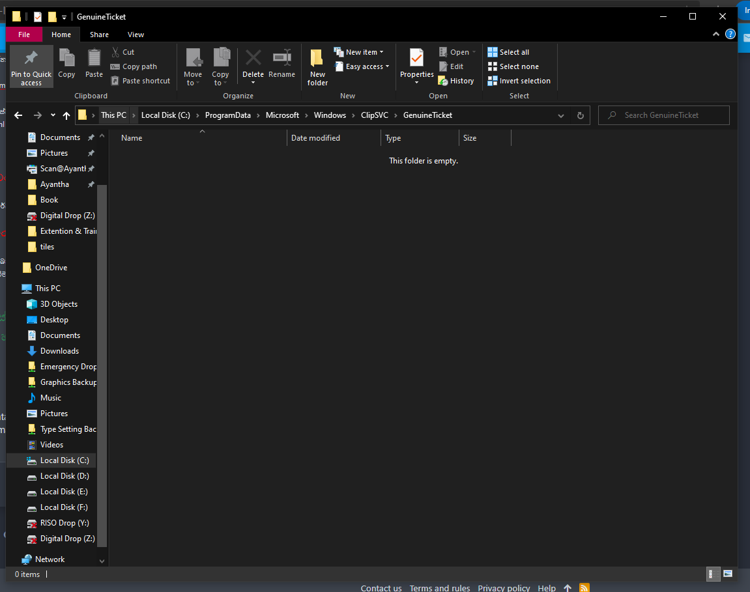Viewport: 750px width, 592px height.
Task: Click the Search GenuineTicket field
Action: (x=663, y=115)
